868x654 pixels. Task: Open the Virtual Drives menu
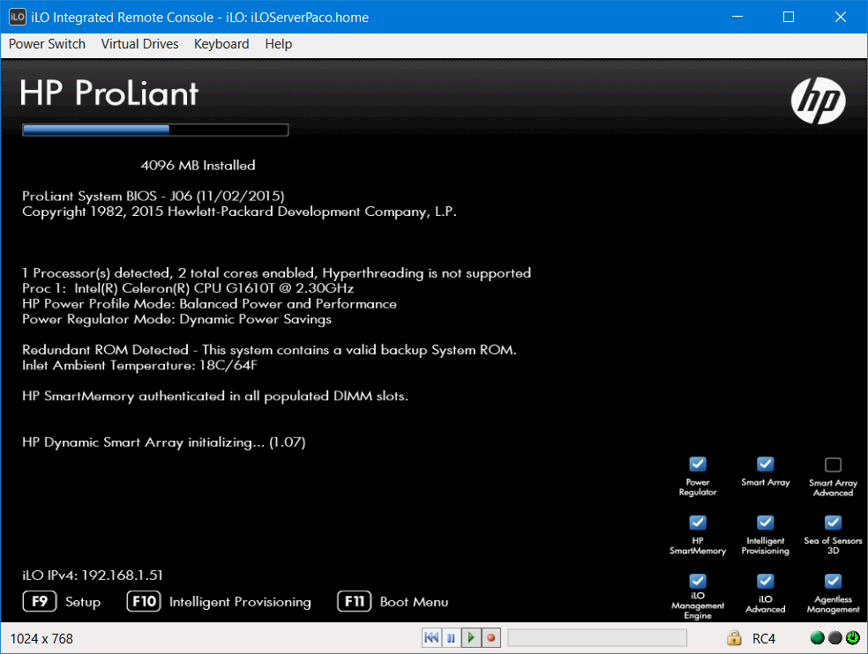(x=139, y=44)
